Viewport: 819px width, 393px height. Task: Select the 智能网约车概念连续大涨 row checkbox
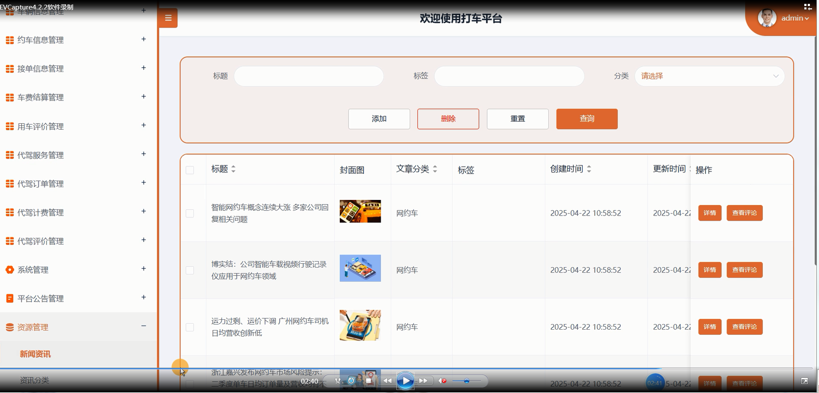coord(190,213)
